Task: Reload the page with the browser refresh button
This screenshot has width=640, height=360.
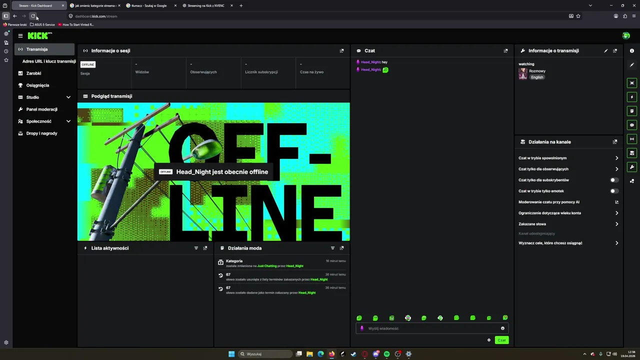Action: pyautogui.click(x=33, y=16)
